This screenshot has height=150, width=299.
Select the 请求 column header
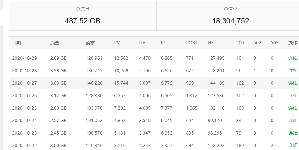[x=90, y=43]
